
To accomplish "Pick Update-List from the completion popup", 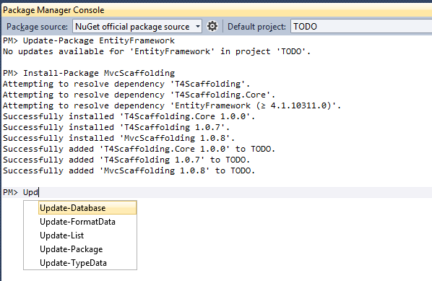I will pos(61,235).
